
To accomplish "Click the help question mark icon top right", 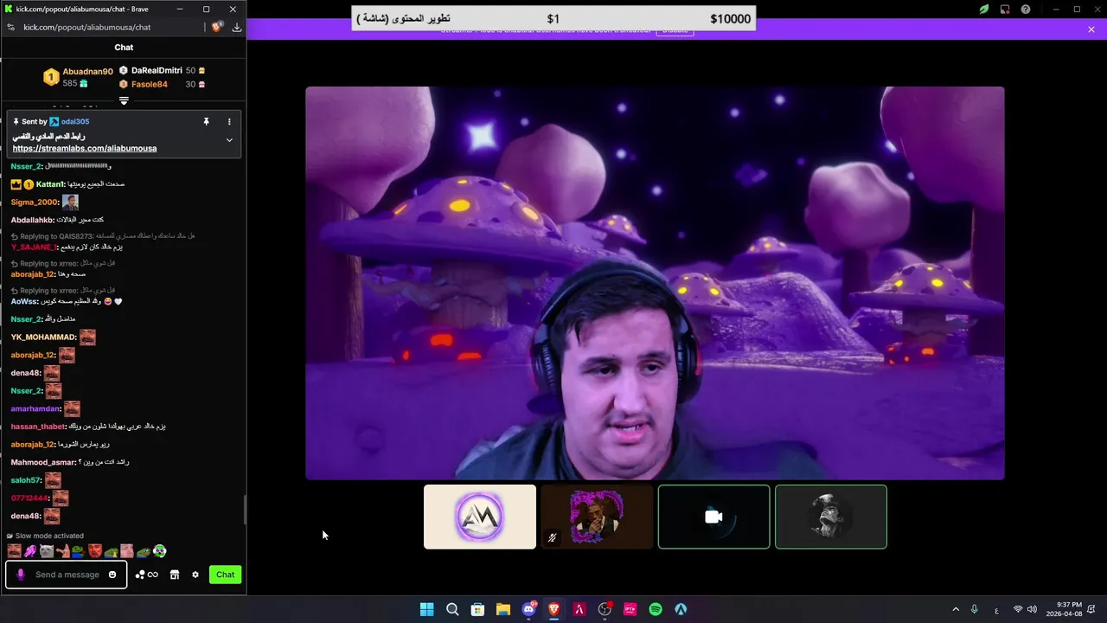I will point(1026,10).
